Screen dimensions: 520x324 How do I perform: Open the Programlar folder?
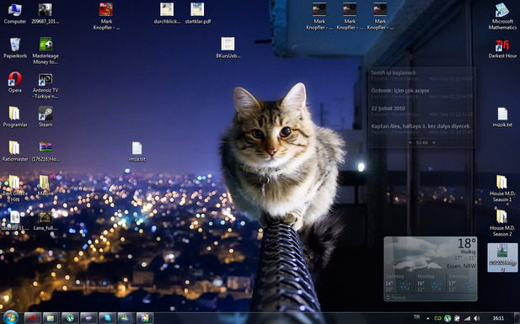[x=15, y=117]
